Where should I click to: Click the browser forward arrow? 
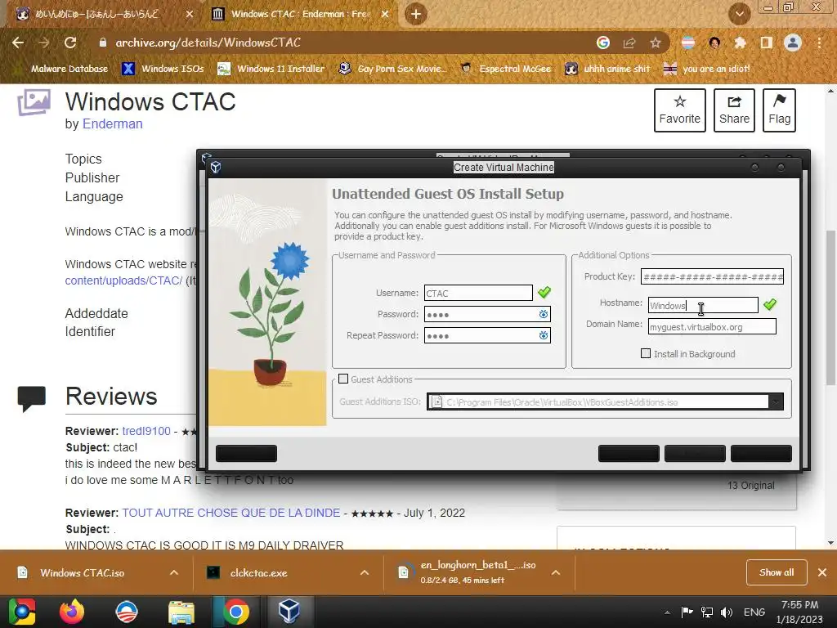pyautogui.click(x=44, y=43)
